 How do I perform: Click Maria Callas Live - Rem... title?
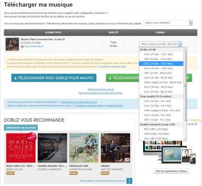coord(20,166)
